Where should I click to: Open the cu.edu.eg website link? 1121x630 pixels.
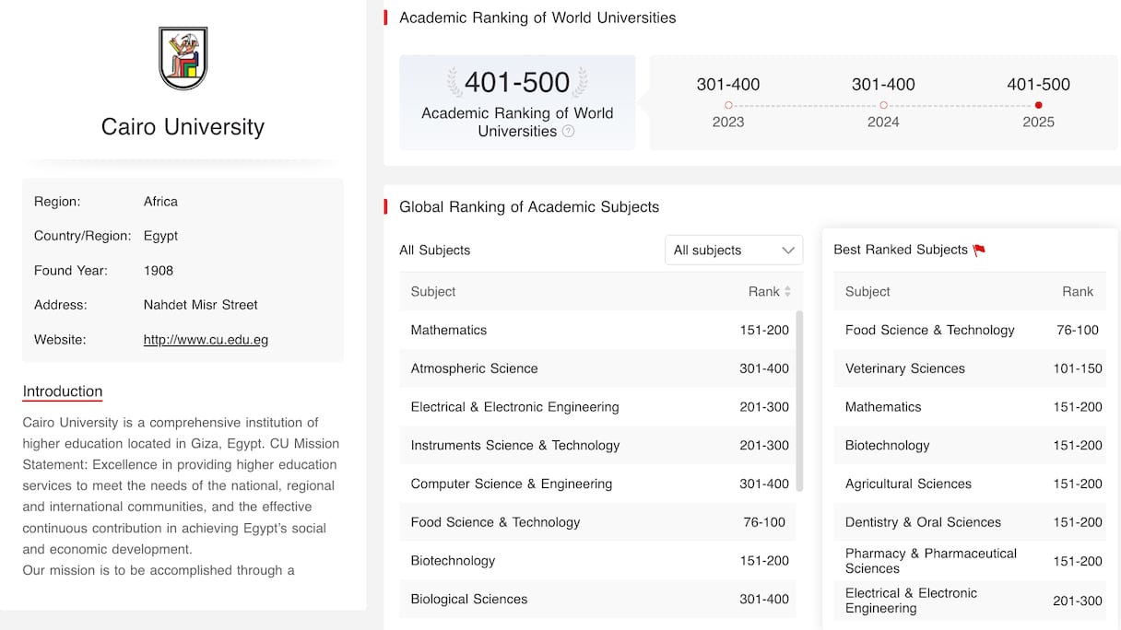(x=206, y=340)
